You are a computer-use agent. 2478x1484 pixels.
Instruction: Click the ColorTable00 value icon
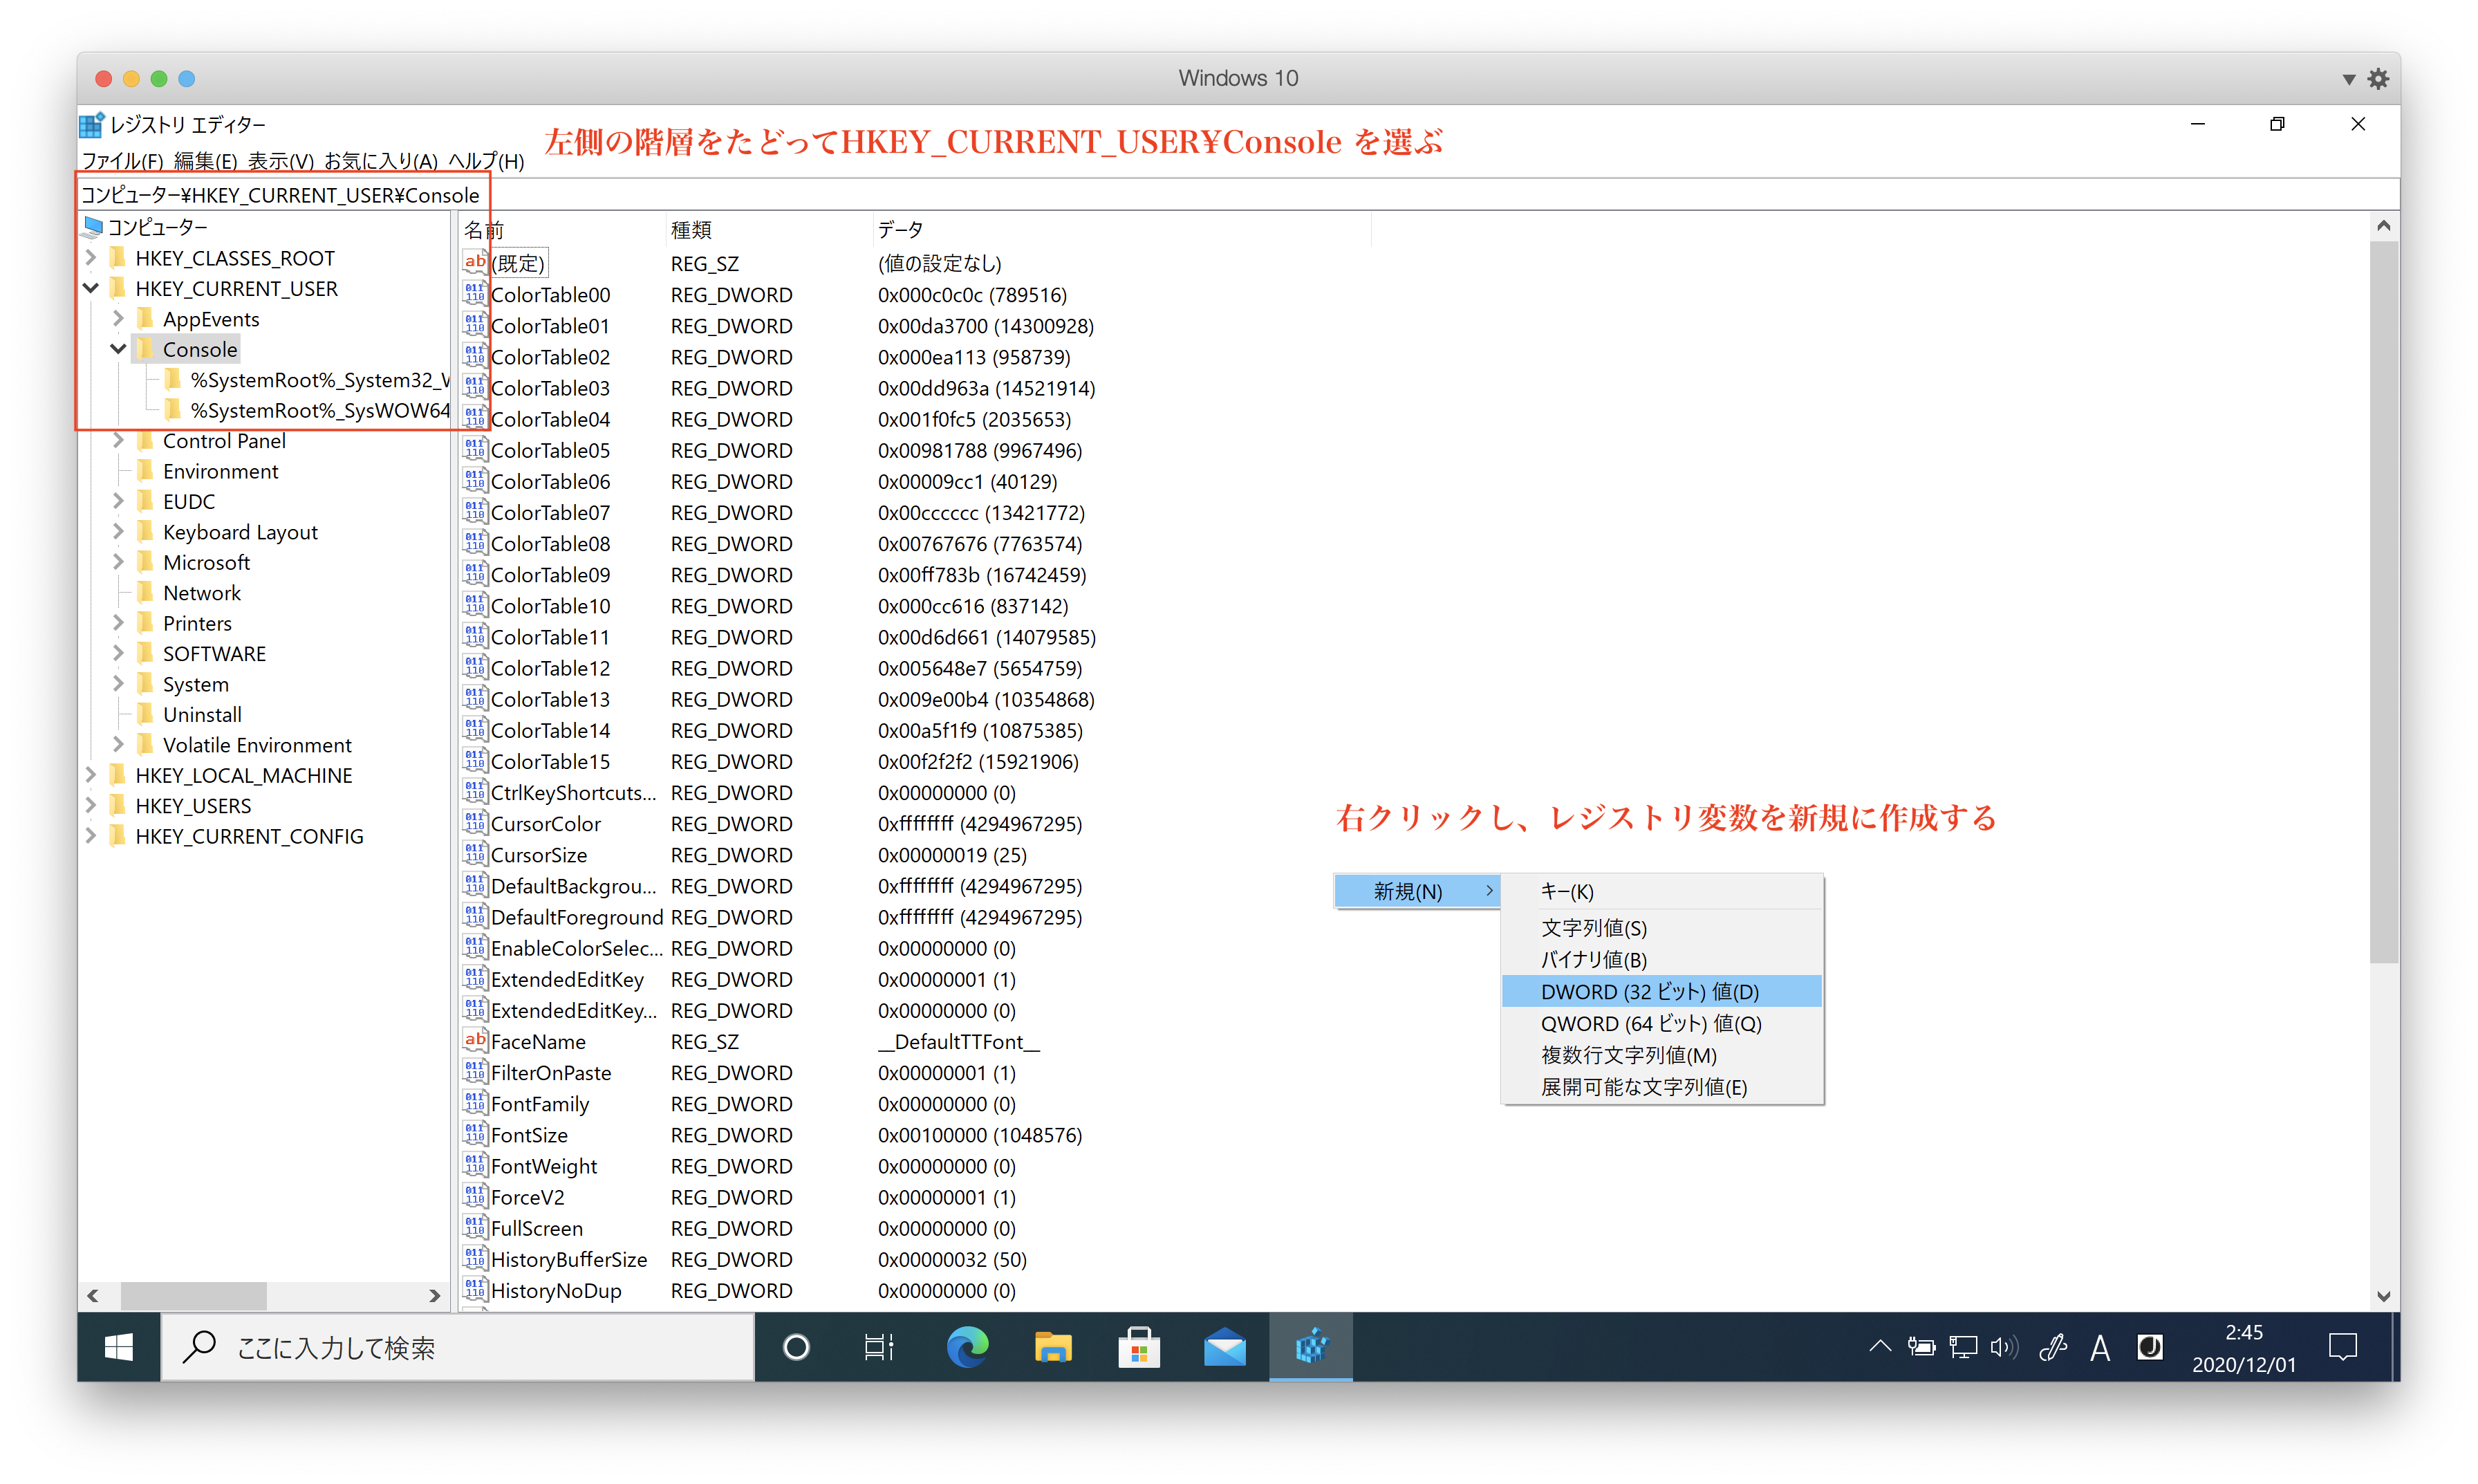pyautogui.click(x=475, y=294)
